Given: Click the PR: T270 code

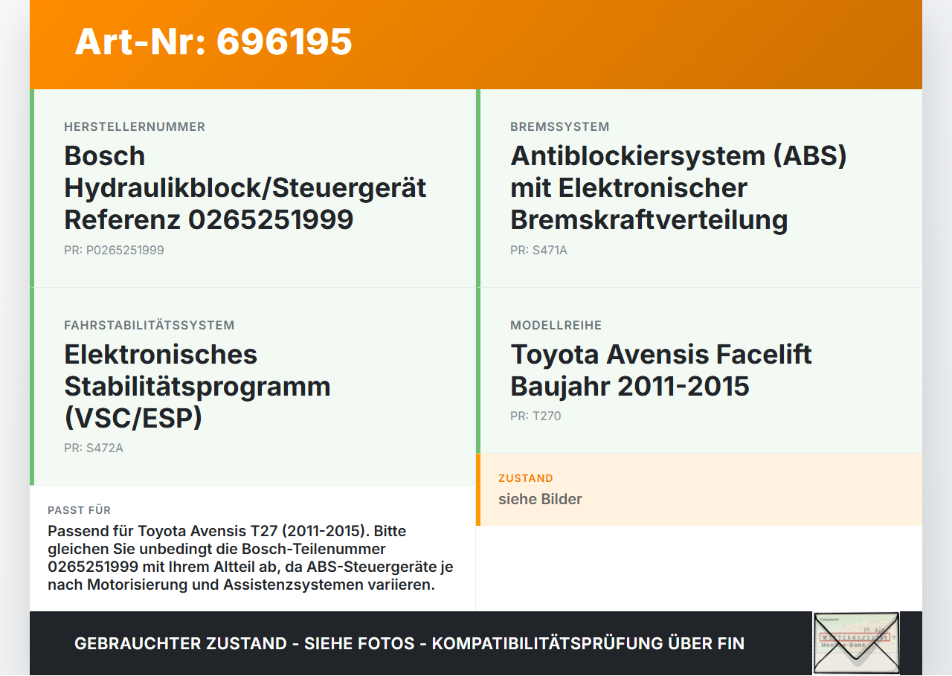Looking at the screenshot, I should pos(535,416).
